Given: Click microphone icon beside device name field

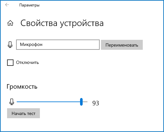Looking at the screenshot, I should [10, 45].
